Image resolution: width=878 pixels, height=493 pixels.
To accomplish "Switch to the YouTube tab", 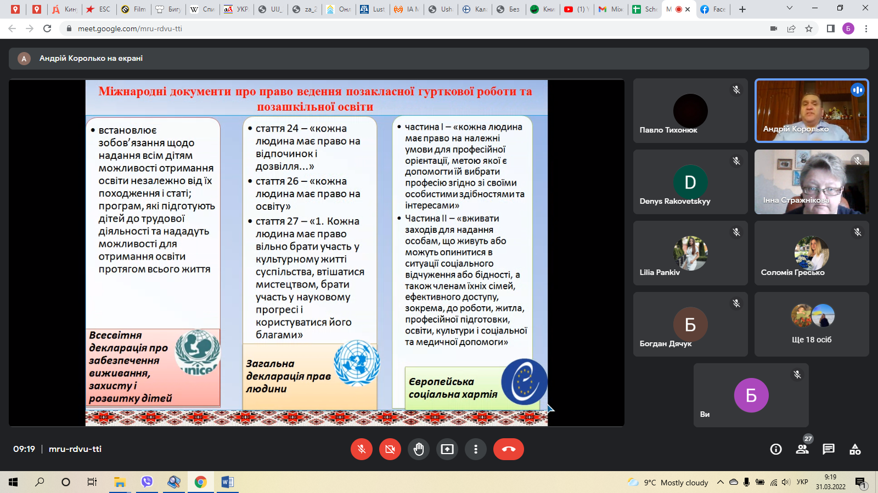I will [x=575, y=9].
